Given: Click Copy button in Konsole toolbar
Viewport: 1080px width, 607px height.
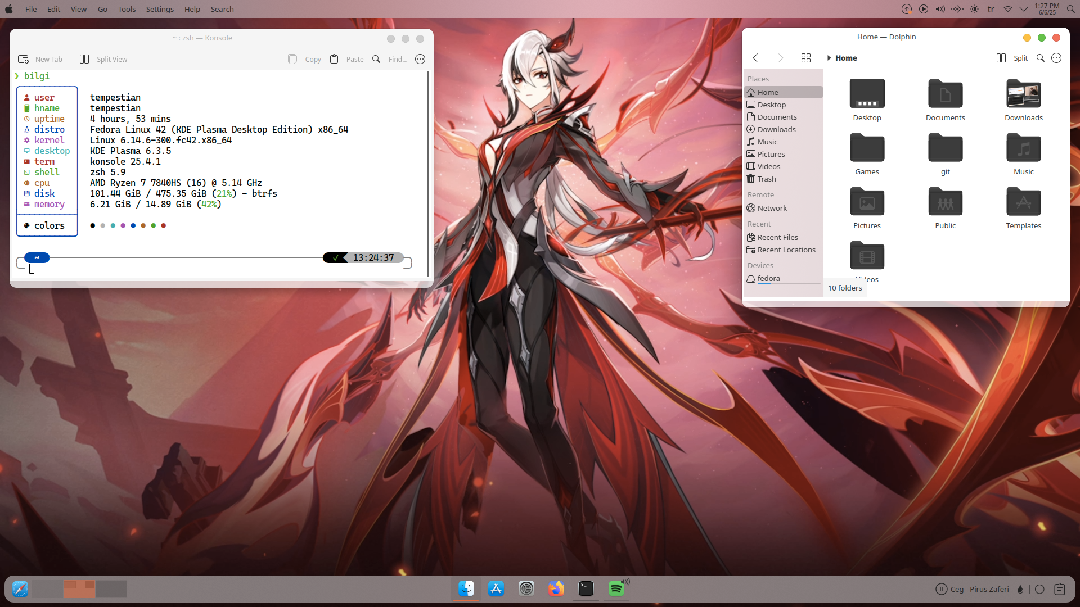Looking at the screenshot, I should point(304,59).
